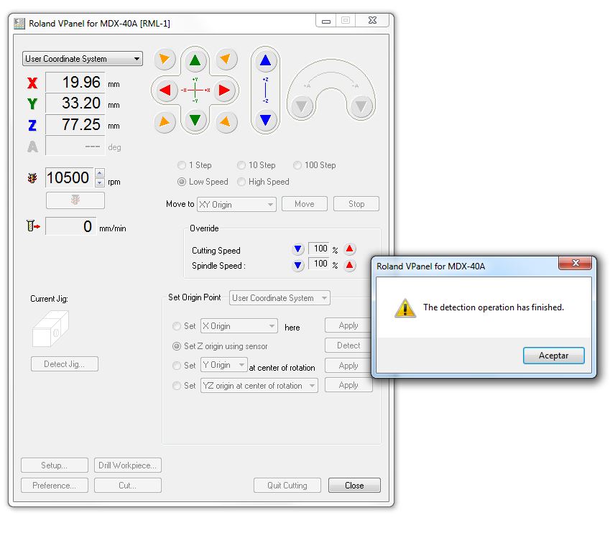Minimize the VPanel main window
This screenshot has width=610, height=533.
[x=326, y=21]
